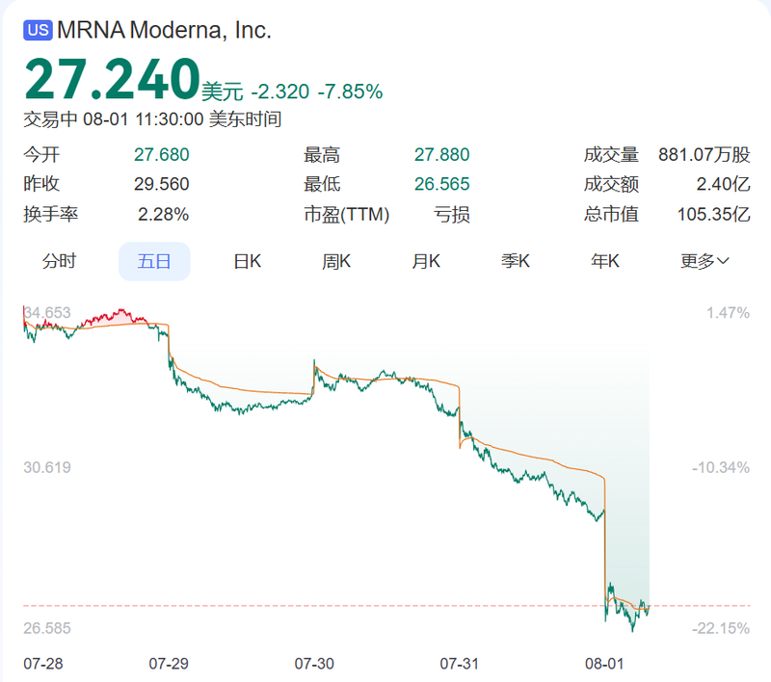The height and width of the screenshot is (682, 771).
Task: Click the 07-30 date marker on chart
Action: coord(314,664)
